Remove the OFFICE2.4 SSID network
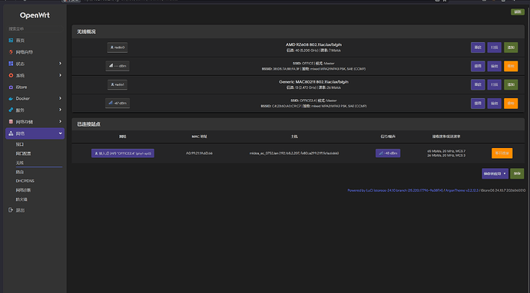 click(x=511, y=104)
